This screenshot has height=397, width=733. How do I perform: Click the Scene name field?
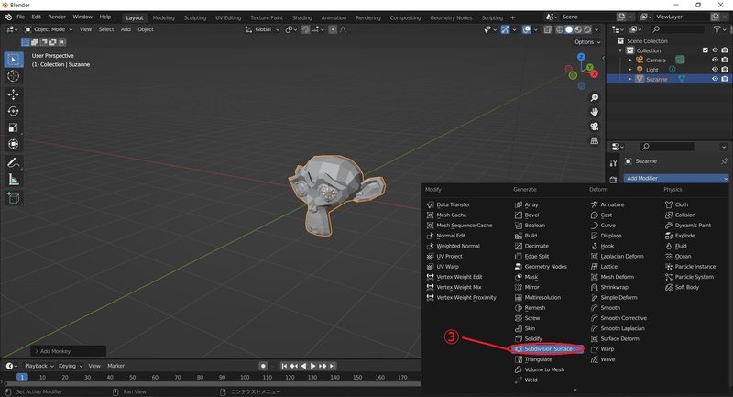(x=587, y=17)
